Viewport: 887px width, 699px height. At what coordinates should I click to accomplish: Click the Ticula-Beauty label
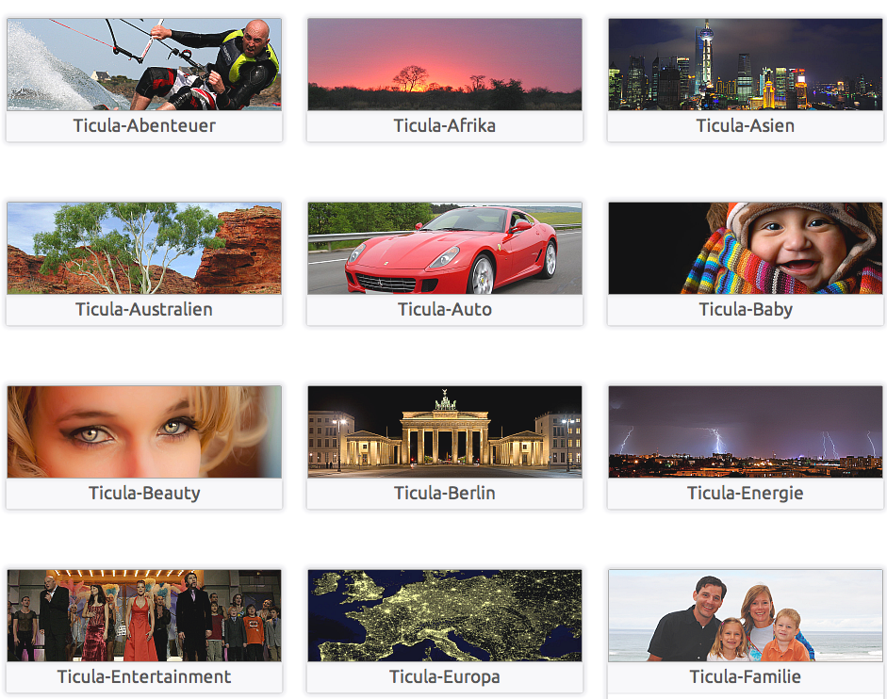144,493
